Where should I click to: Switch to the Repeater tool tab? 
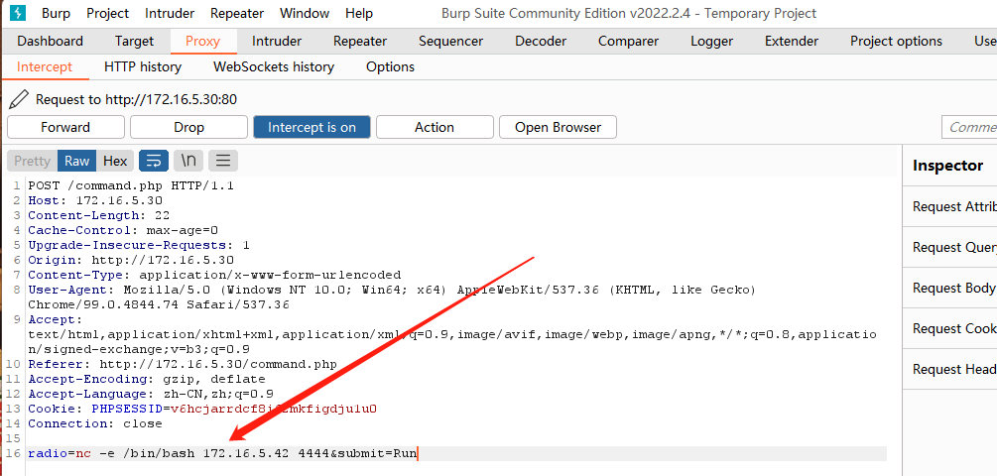pos(360,42)
